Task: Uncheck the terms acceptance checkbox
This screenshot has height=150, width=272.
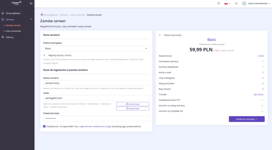Action: [44, 126]
